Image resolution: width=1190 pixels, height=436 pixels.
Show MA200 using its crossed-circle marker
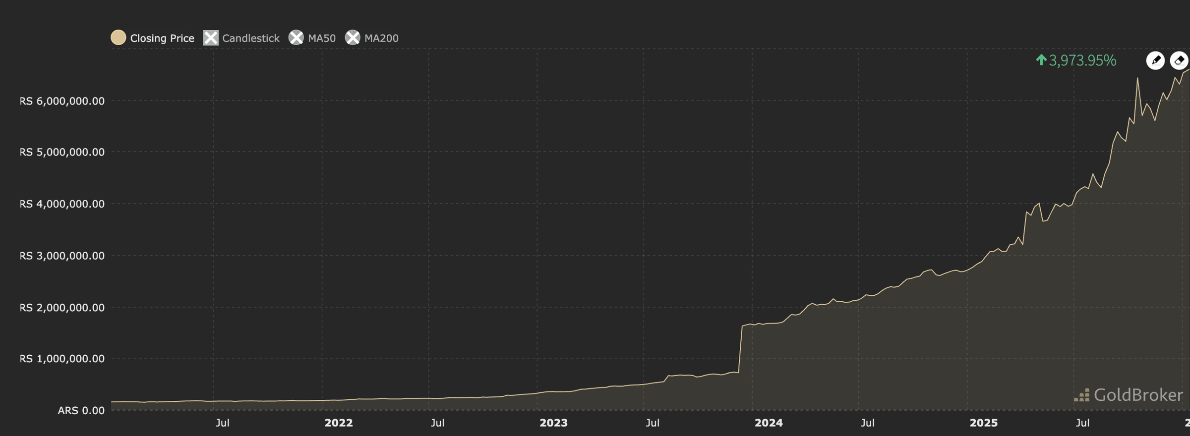[x=353, y=38]
